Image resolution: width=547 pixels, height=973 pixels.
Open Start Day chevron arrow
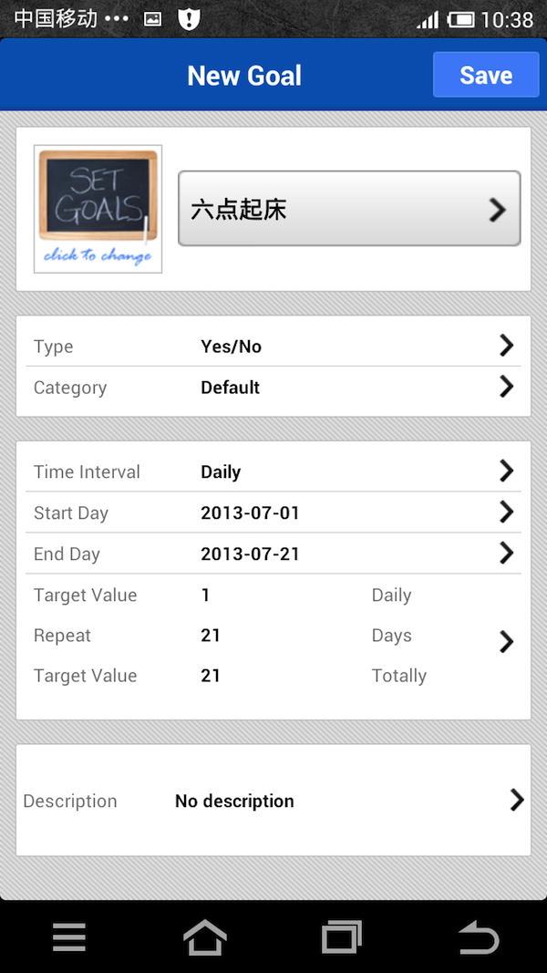tap(506, 512)
